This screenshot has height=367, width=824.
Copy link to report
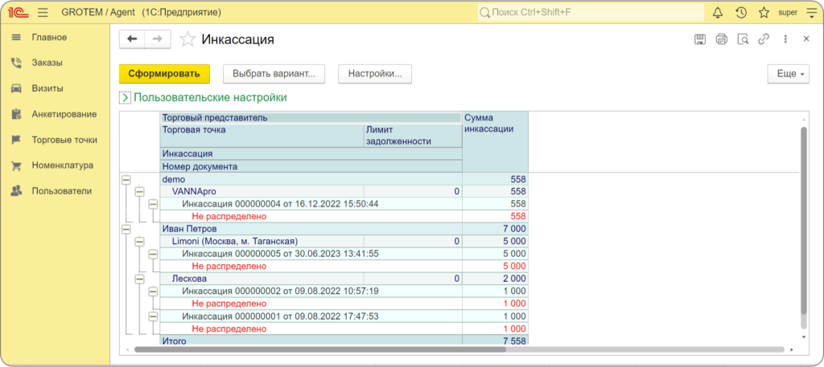764,39
